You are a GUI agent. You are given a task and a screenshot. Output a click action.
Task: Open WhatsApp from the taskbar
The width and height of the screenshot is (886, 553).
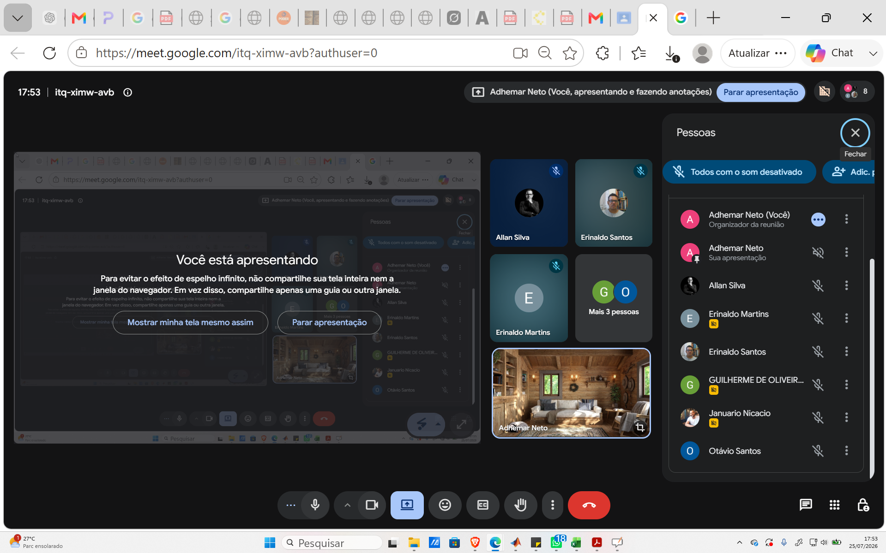tap(558, 542)
